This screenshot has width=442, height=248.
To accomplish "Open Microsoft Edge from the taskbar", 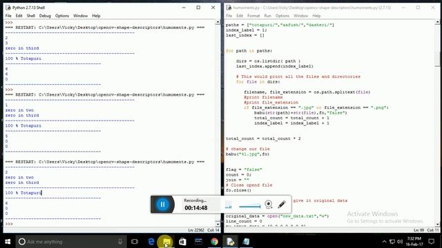I will coord(151,242).
